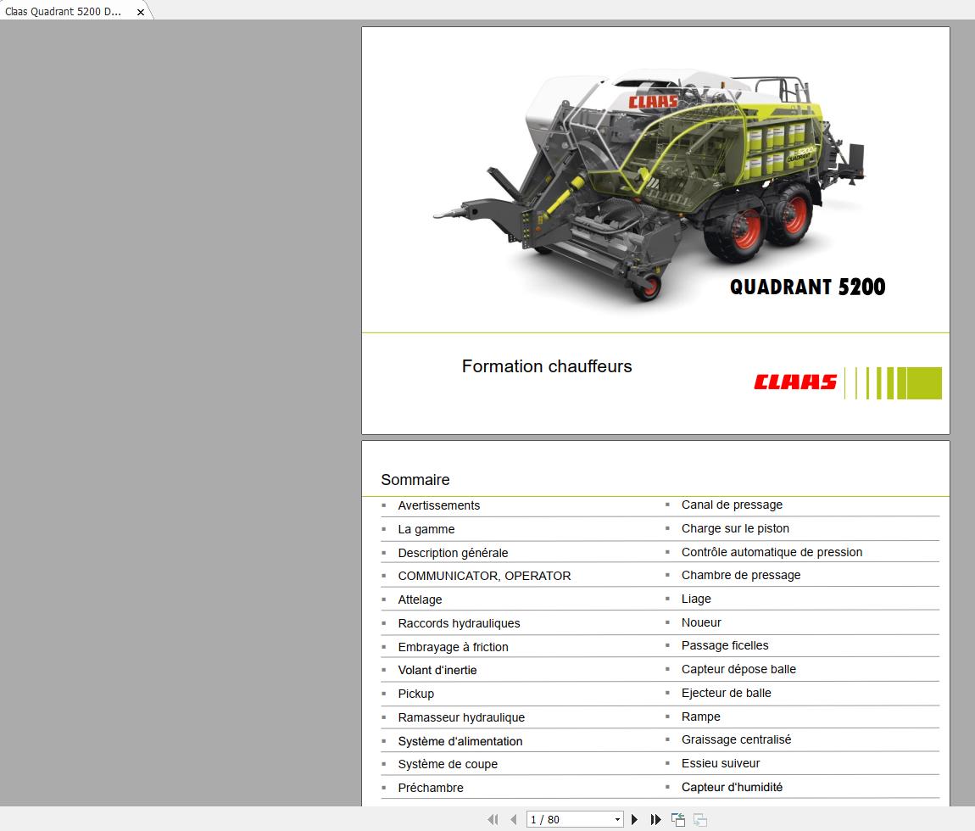Jump to the last page
The image size is (975, 831).
[x=655, y=819]
